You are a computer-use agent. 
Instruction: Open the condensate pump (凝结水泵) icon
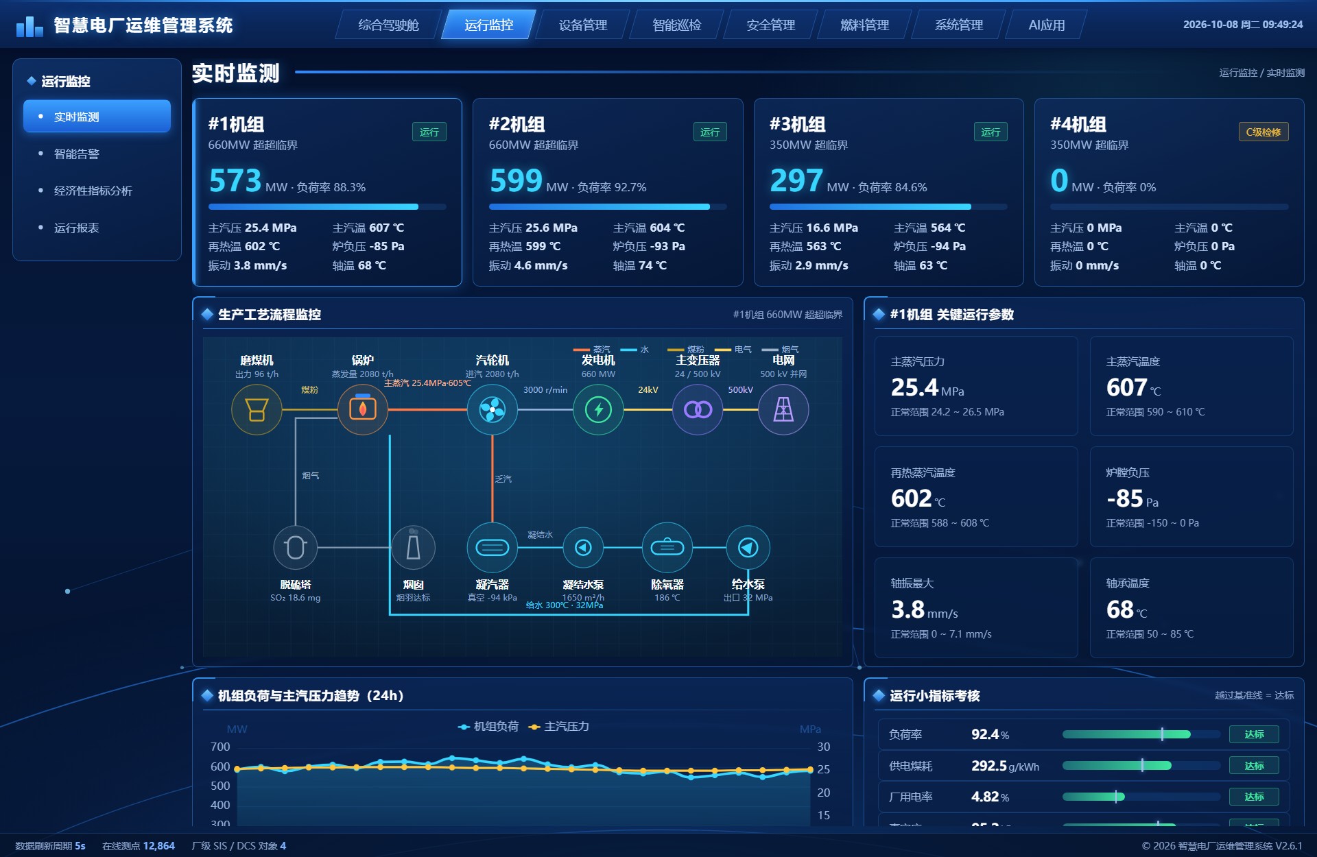(583, 548)
